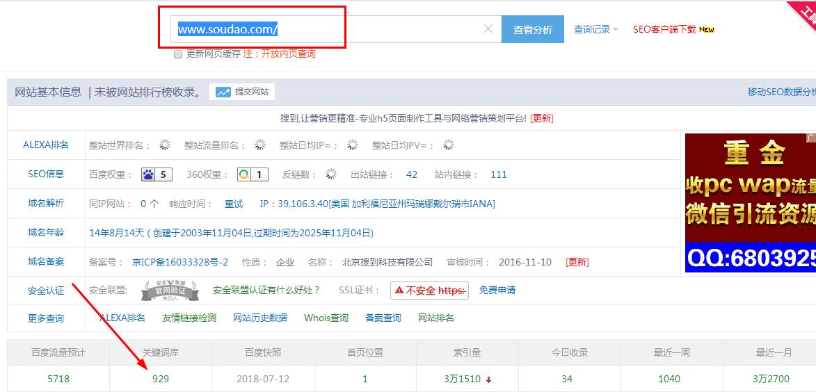The width and height of the screenshot is (816, 392).
Task: Toggle the 更新网页缓存 checkbox
Action: point(178,54)
